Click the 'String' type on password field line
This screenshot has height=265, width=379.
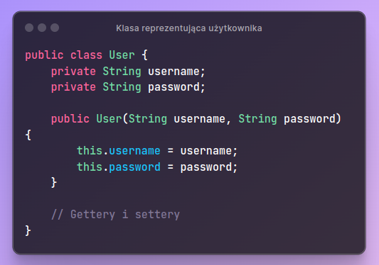[122, 87]
